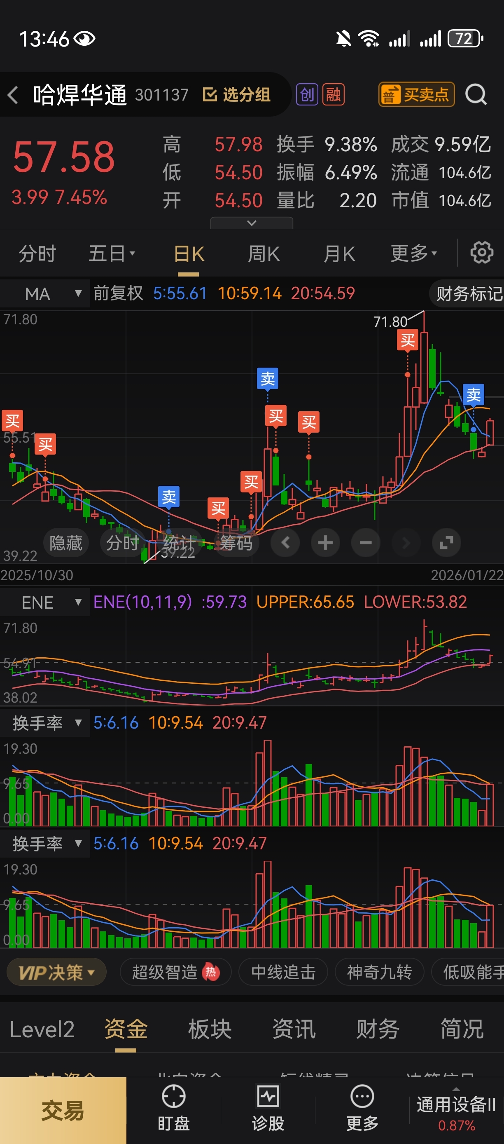Select the 日K tab
504x1144 pixels.
point(189,254)
